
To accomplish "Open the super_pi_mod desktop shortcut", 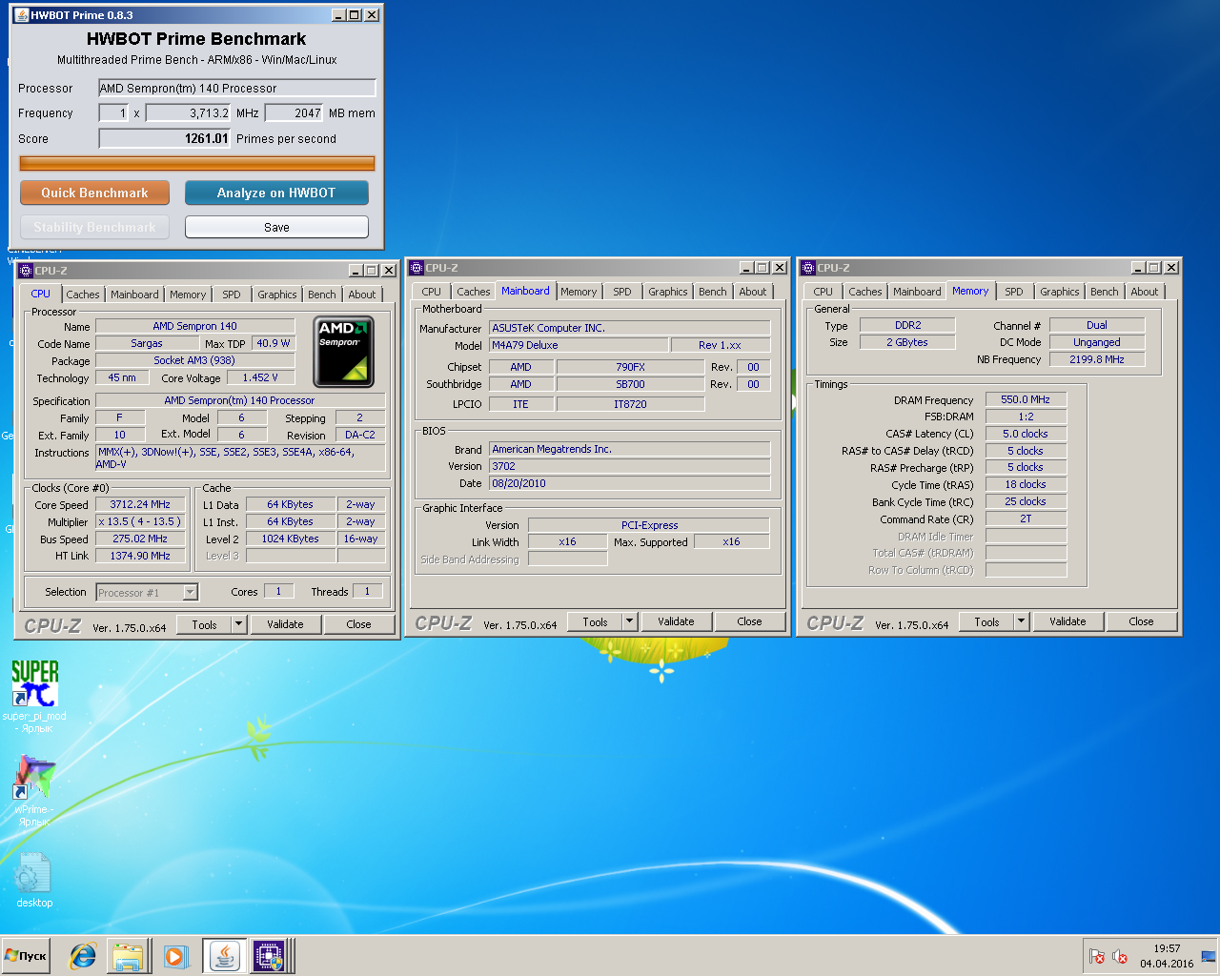I will (x=34, y=696).
